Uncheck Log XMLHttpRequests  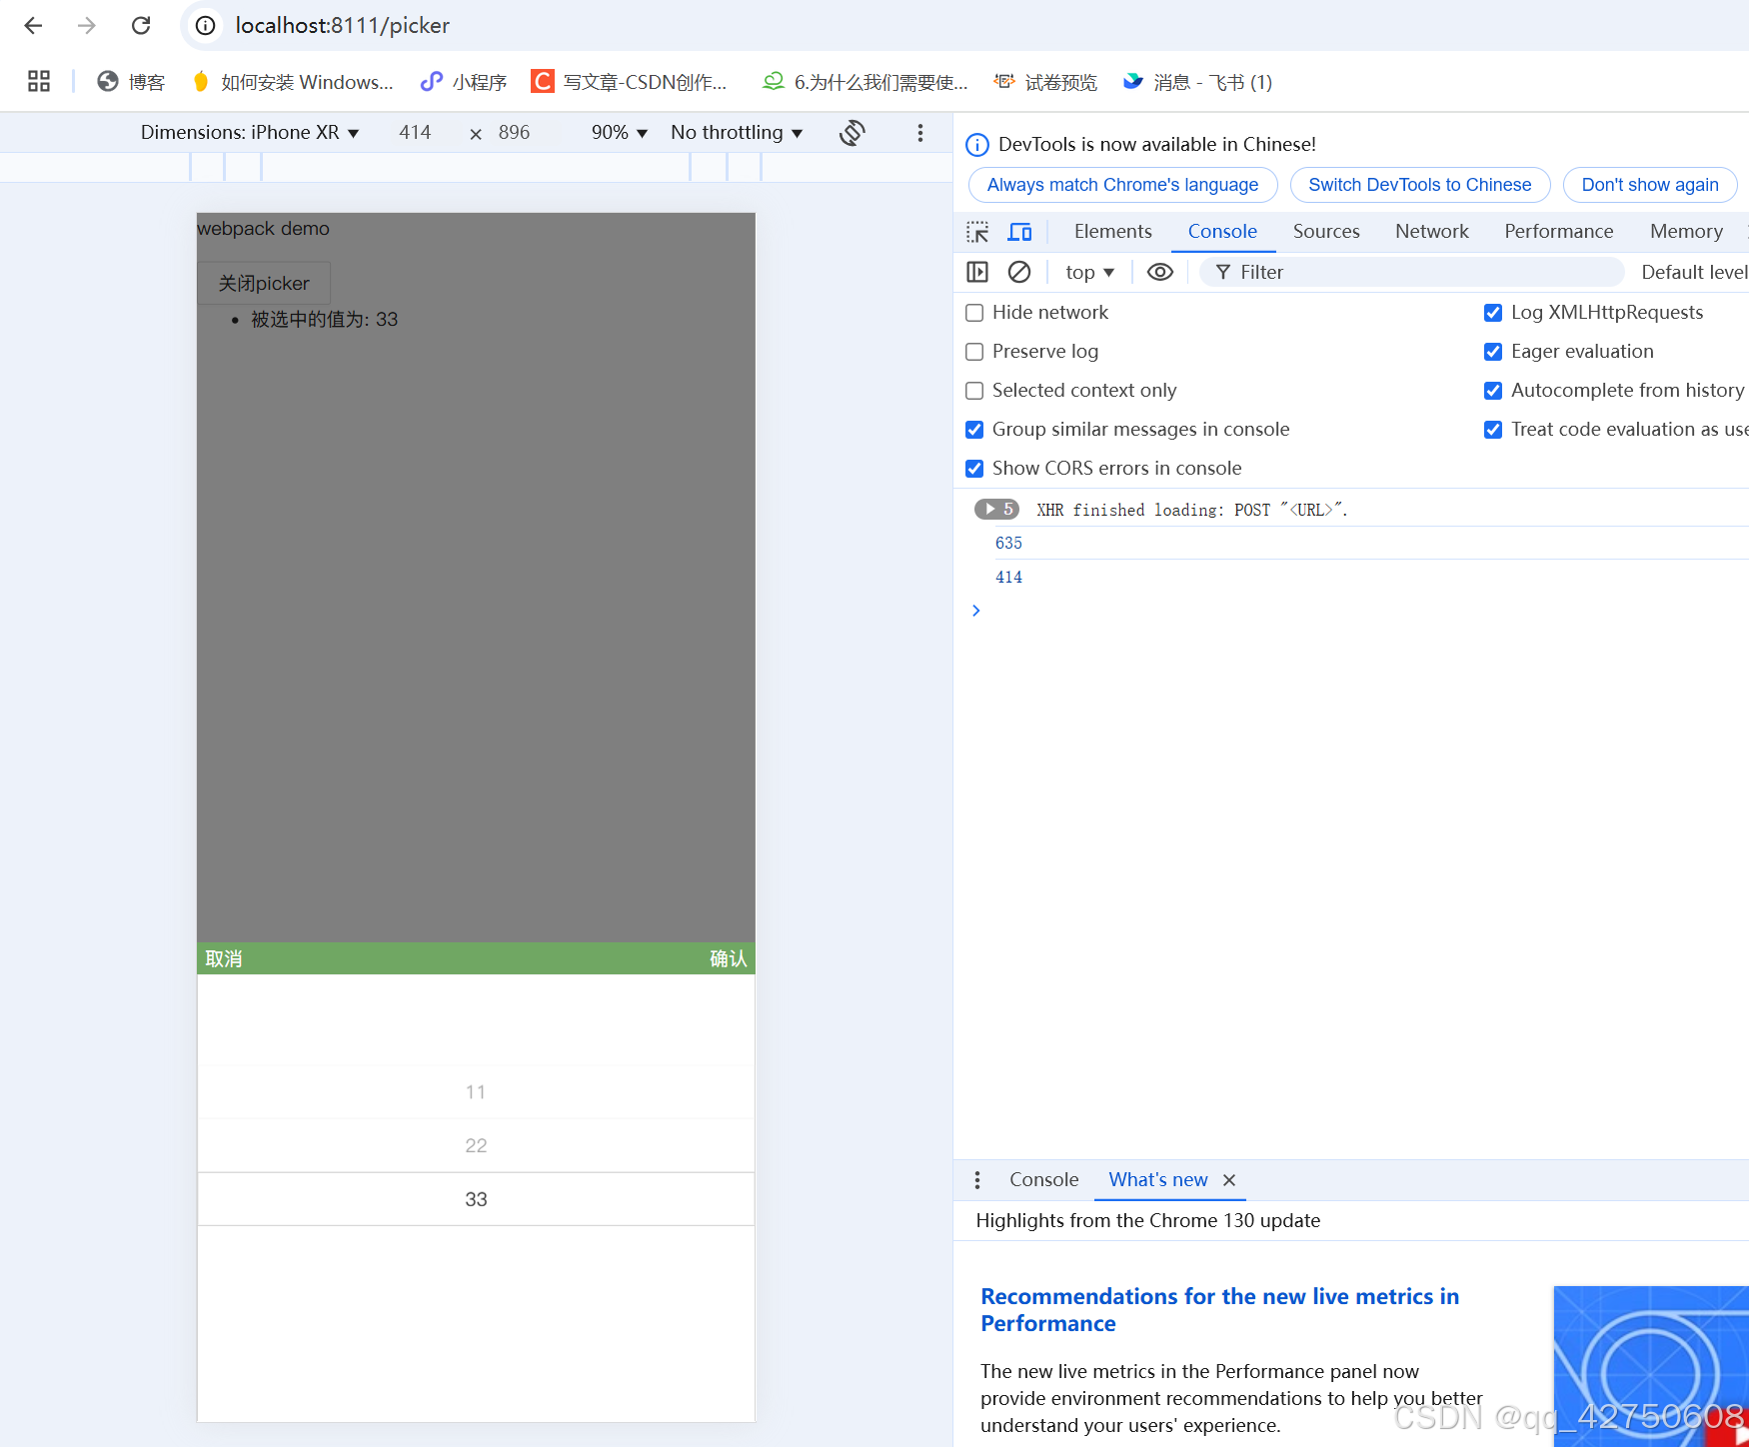tap(1493, 312)
